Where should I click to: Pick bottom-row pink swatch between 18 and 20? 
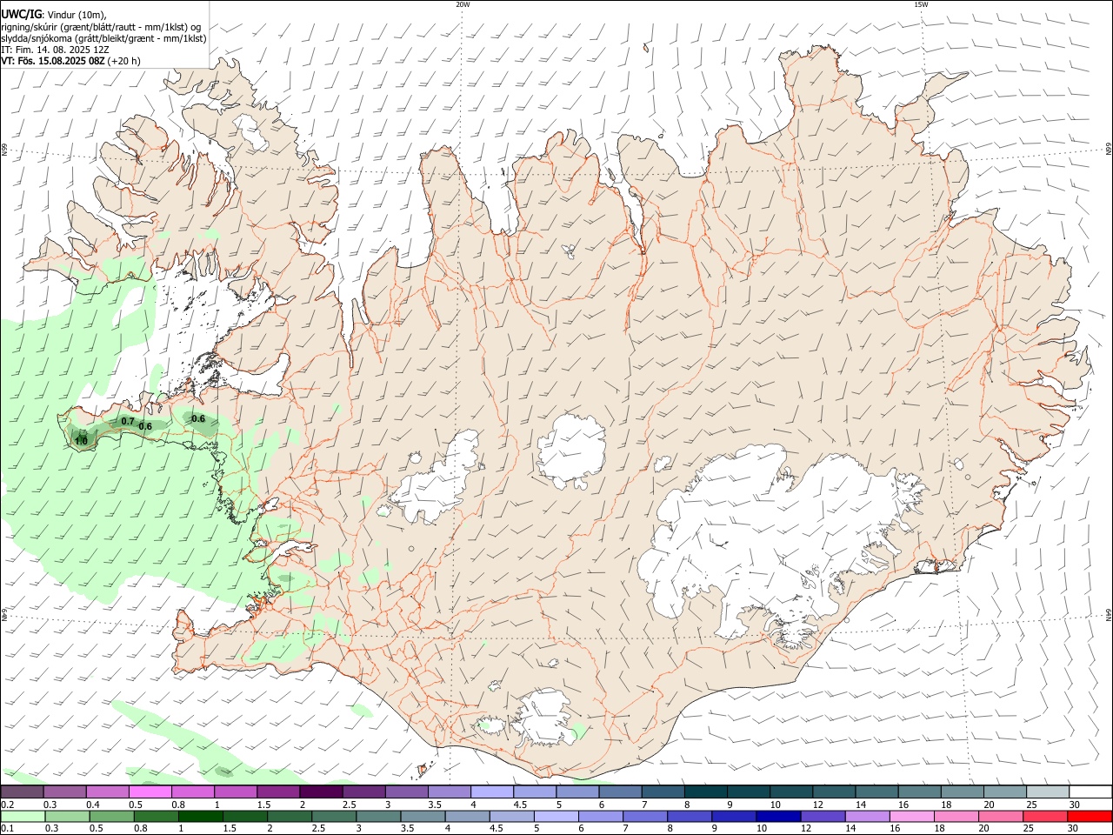click(x=956, y=817)
